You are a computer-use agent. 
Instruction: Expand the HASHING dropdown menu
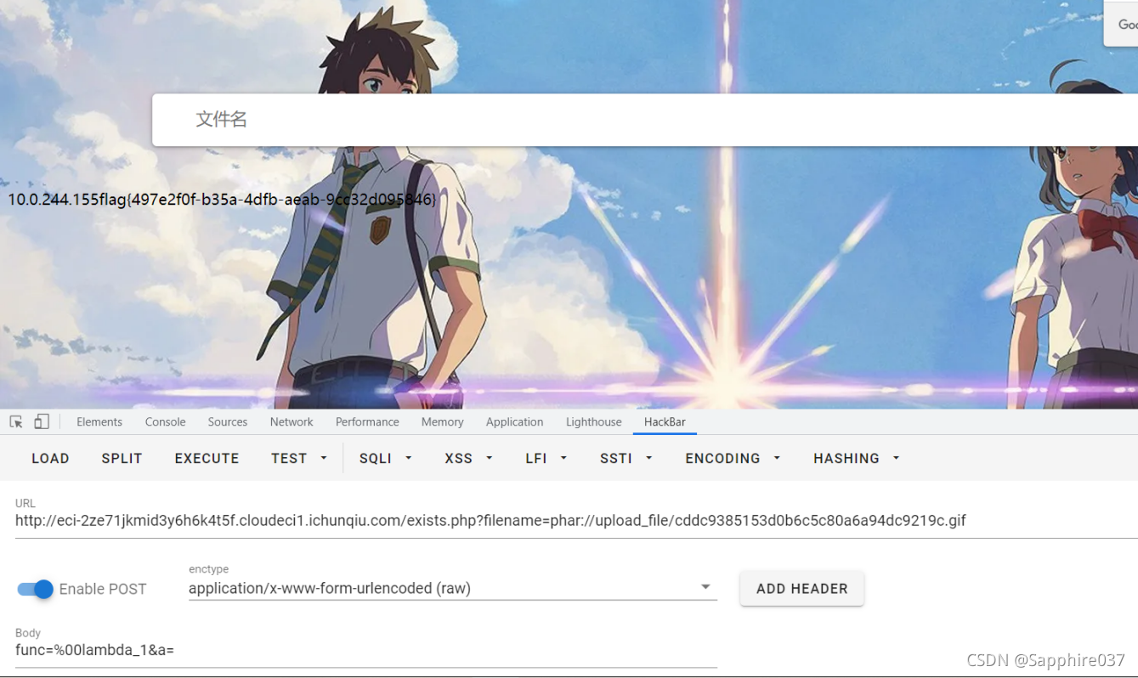point(857,458)
